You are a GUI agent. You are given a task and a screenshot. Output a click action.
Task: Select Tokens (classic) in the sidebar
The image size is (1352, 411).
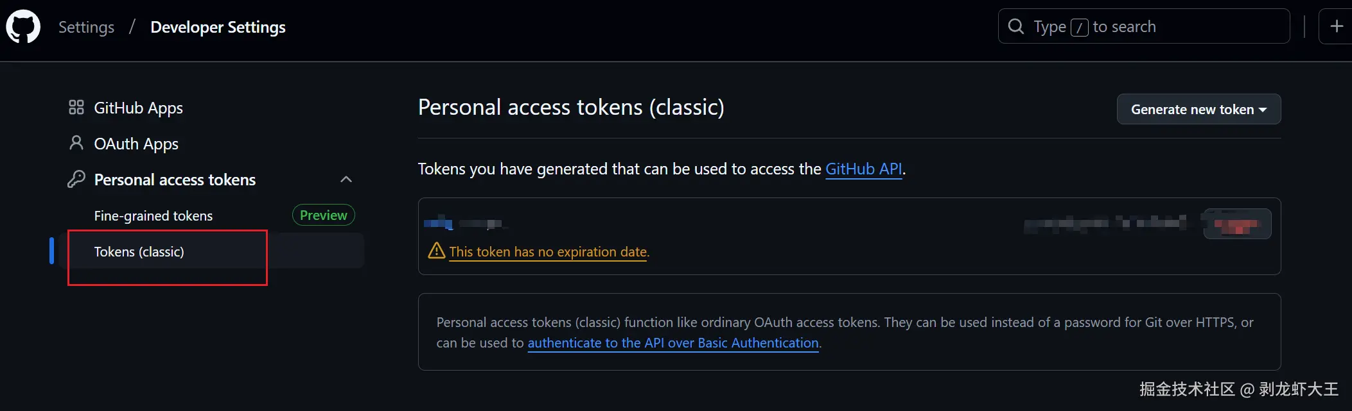point(139,251)
